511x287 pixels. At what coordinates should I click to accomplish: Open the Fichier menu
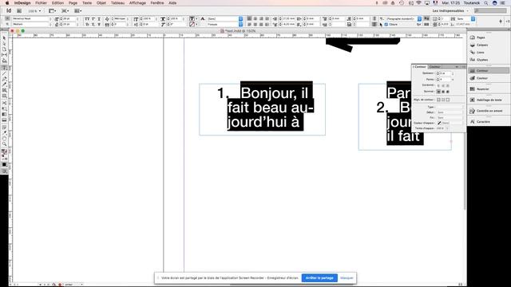click(x=41, y=3)
